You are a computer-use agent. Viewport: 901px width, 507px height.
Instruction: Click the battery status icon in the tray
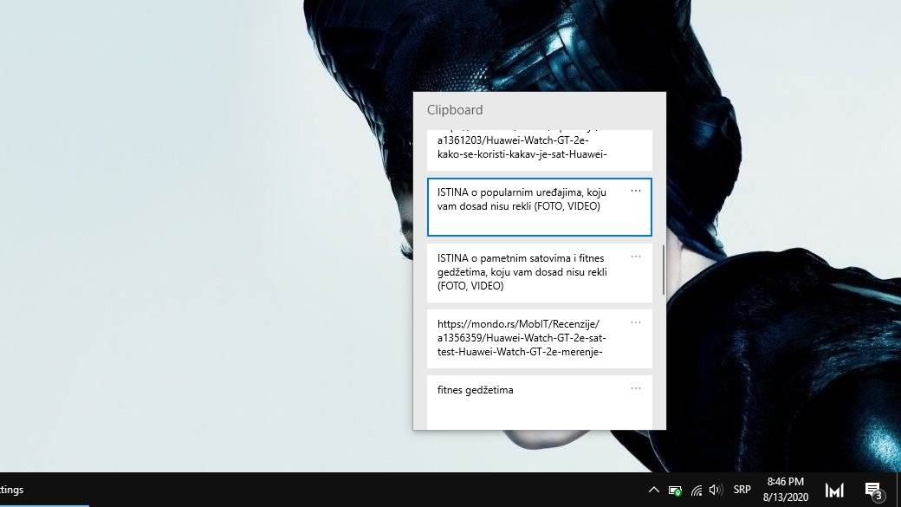point(677,490)
